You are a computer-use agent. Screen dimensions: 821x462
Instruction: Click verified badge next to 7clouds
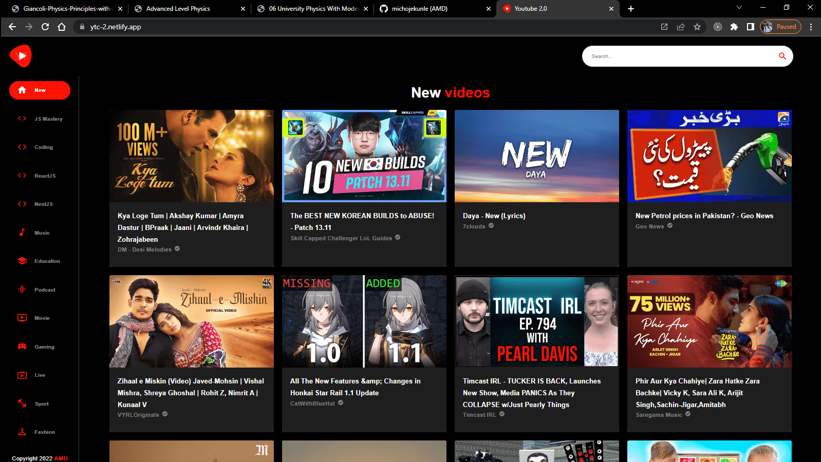point(491,225)
